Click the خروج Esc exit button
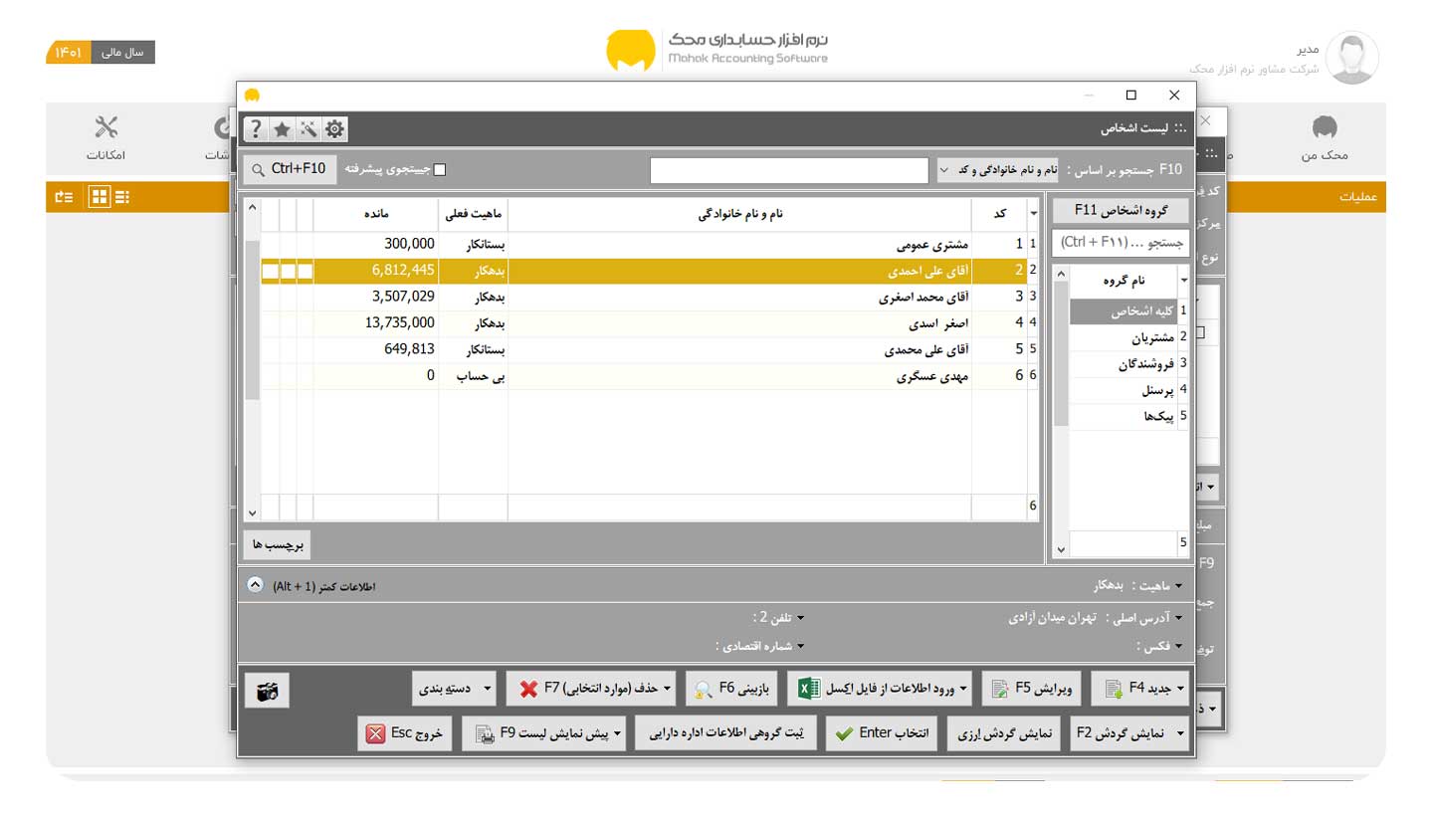This screenshot has width=1433, height=818. [x=404, y=732]
